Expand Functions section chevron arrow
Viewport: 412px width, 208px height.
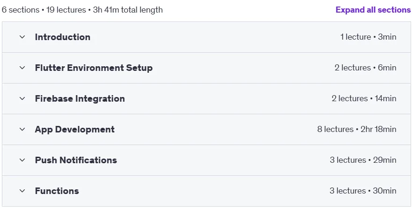22,191
